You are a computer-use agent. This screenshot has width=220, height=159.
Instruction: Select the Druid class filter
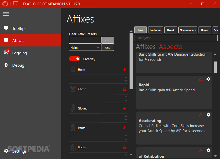click(170, 30)
